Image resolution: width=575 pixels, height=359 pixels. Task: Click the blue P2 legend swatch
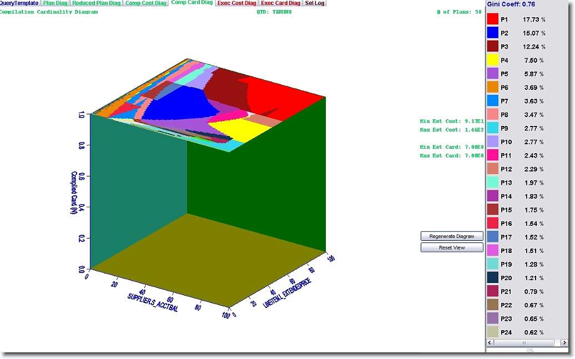pyautogui.click(x=492, y=33)
